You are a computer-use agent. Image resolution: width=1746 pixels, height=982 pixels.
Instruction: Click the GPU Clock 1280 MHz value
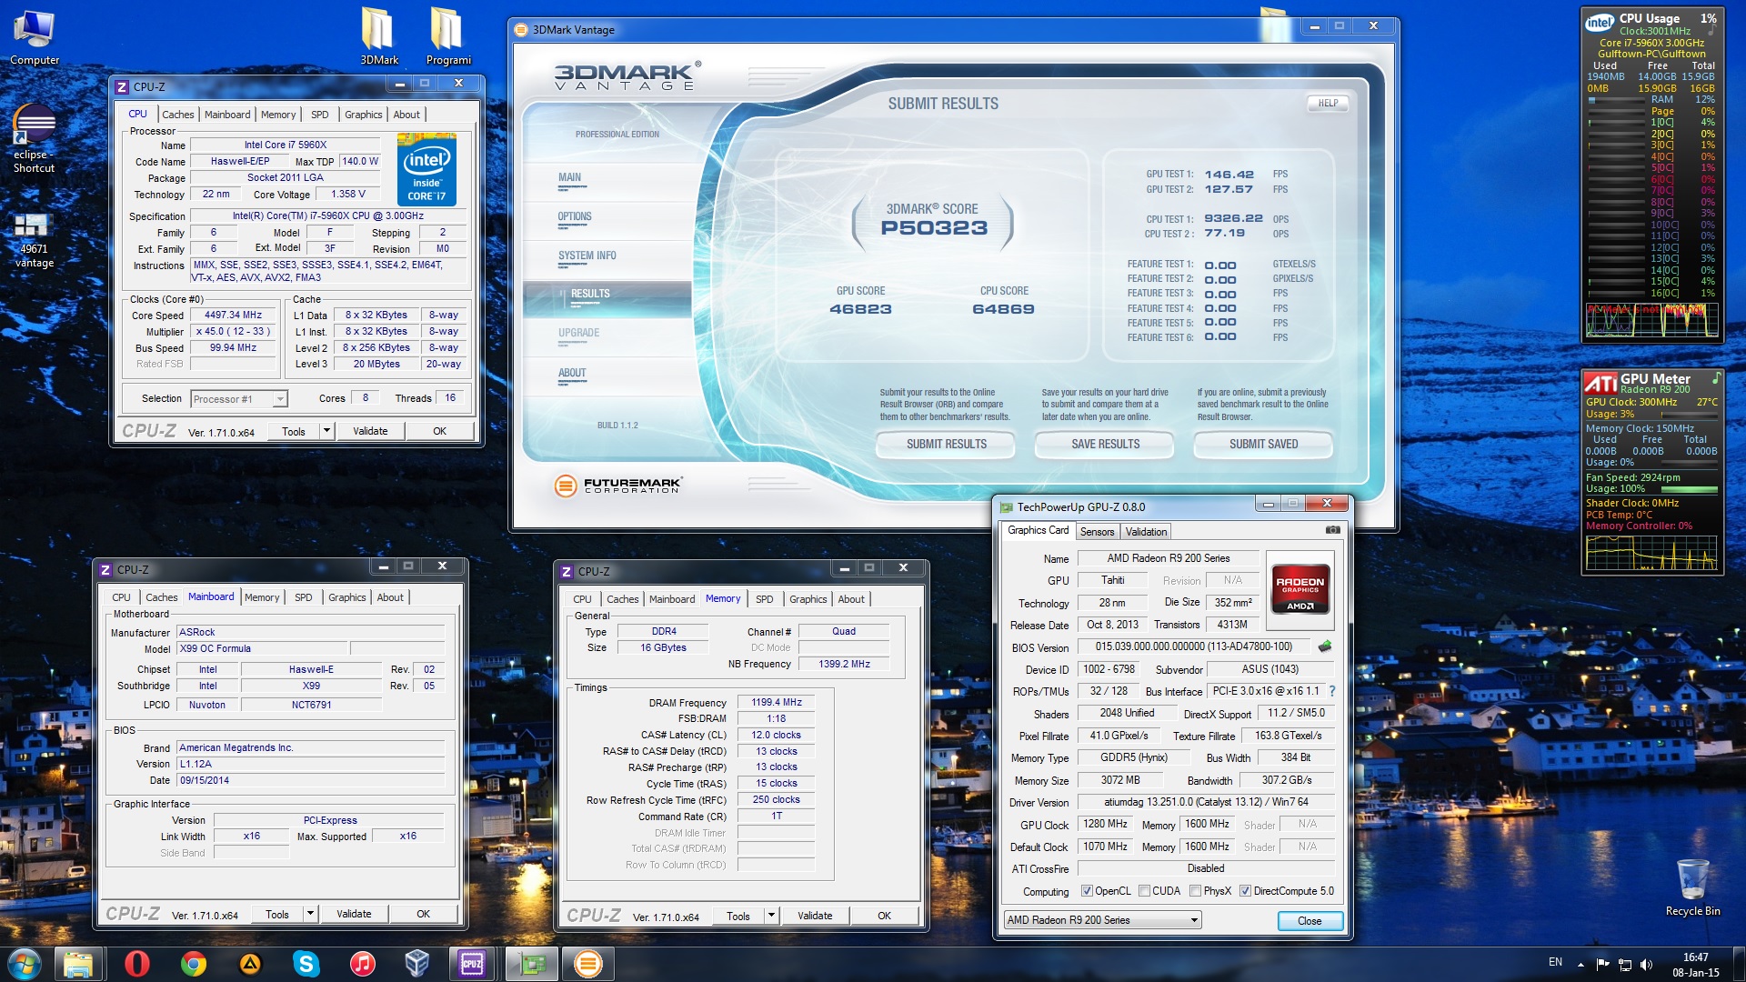[x=1105, y=824]
